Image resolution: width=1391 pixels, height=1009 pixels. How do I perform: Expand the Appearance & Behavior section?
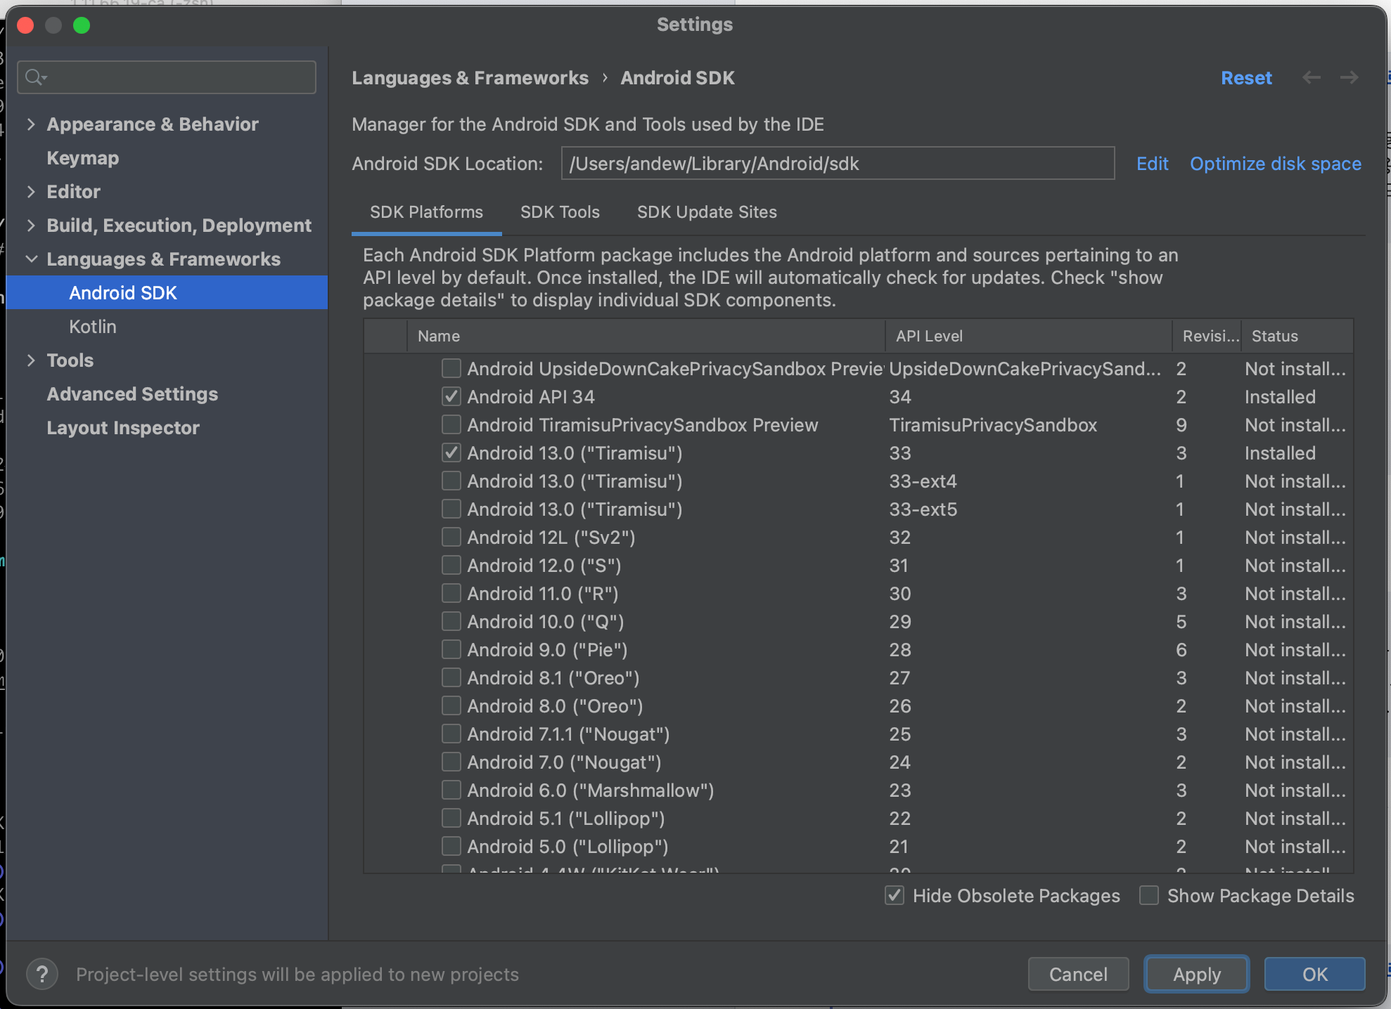coord(31,124)
